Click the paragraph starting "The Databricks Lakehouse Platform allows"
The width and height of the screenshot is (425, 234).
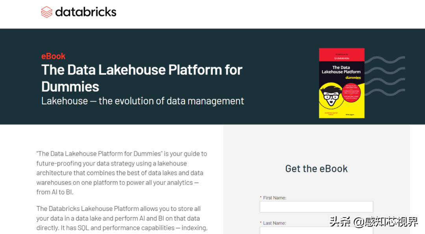coord(122,218)
